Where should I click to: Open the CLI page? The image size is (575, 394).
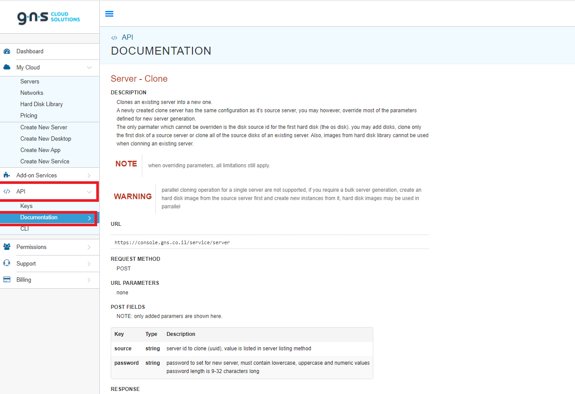(25, 228)
